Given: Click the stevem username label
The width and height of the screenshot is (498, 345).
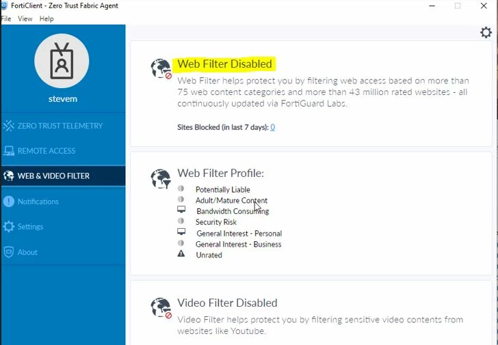Looking at the screenshot, I should pos(63,99).
